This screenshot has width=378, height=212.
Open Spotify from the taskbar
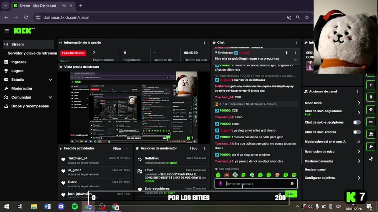(x=75, y=207)
